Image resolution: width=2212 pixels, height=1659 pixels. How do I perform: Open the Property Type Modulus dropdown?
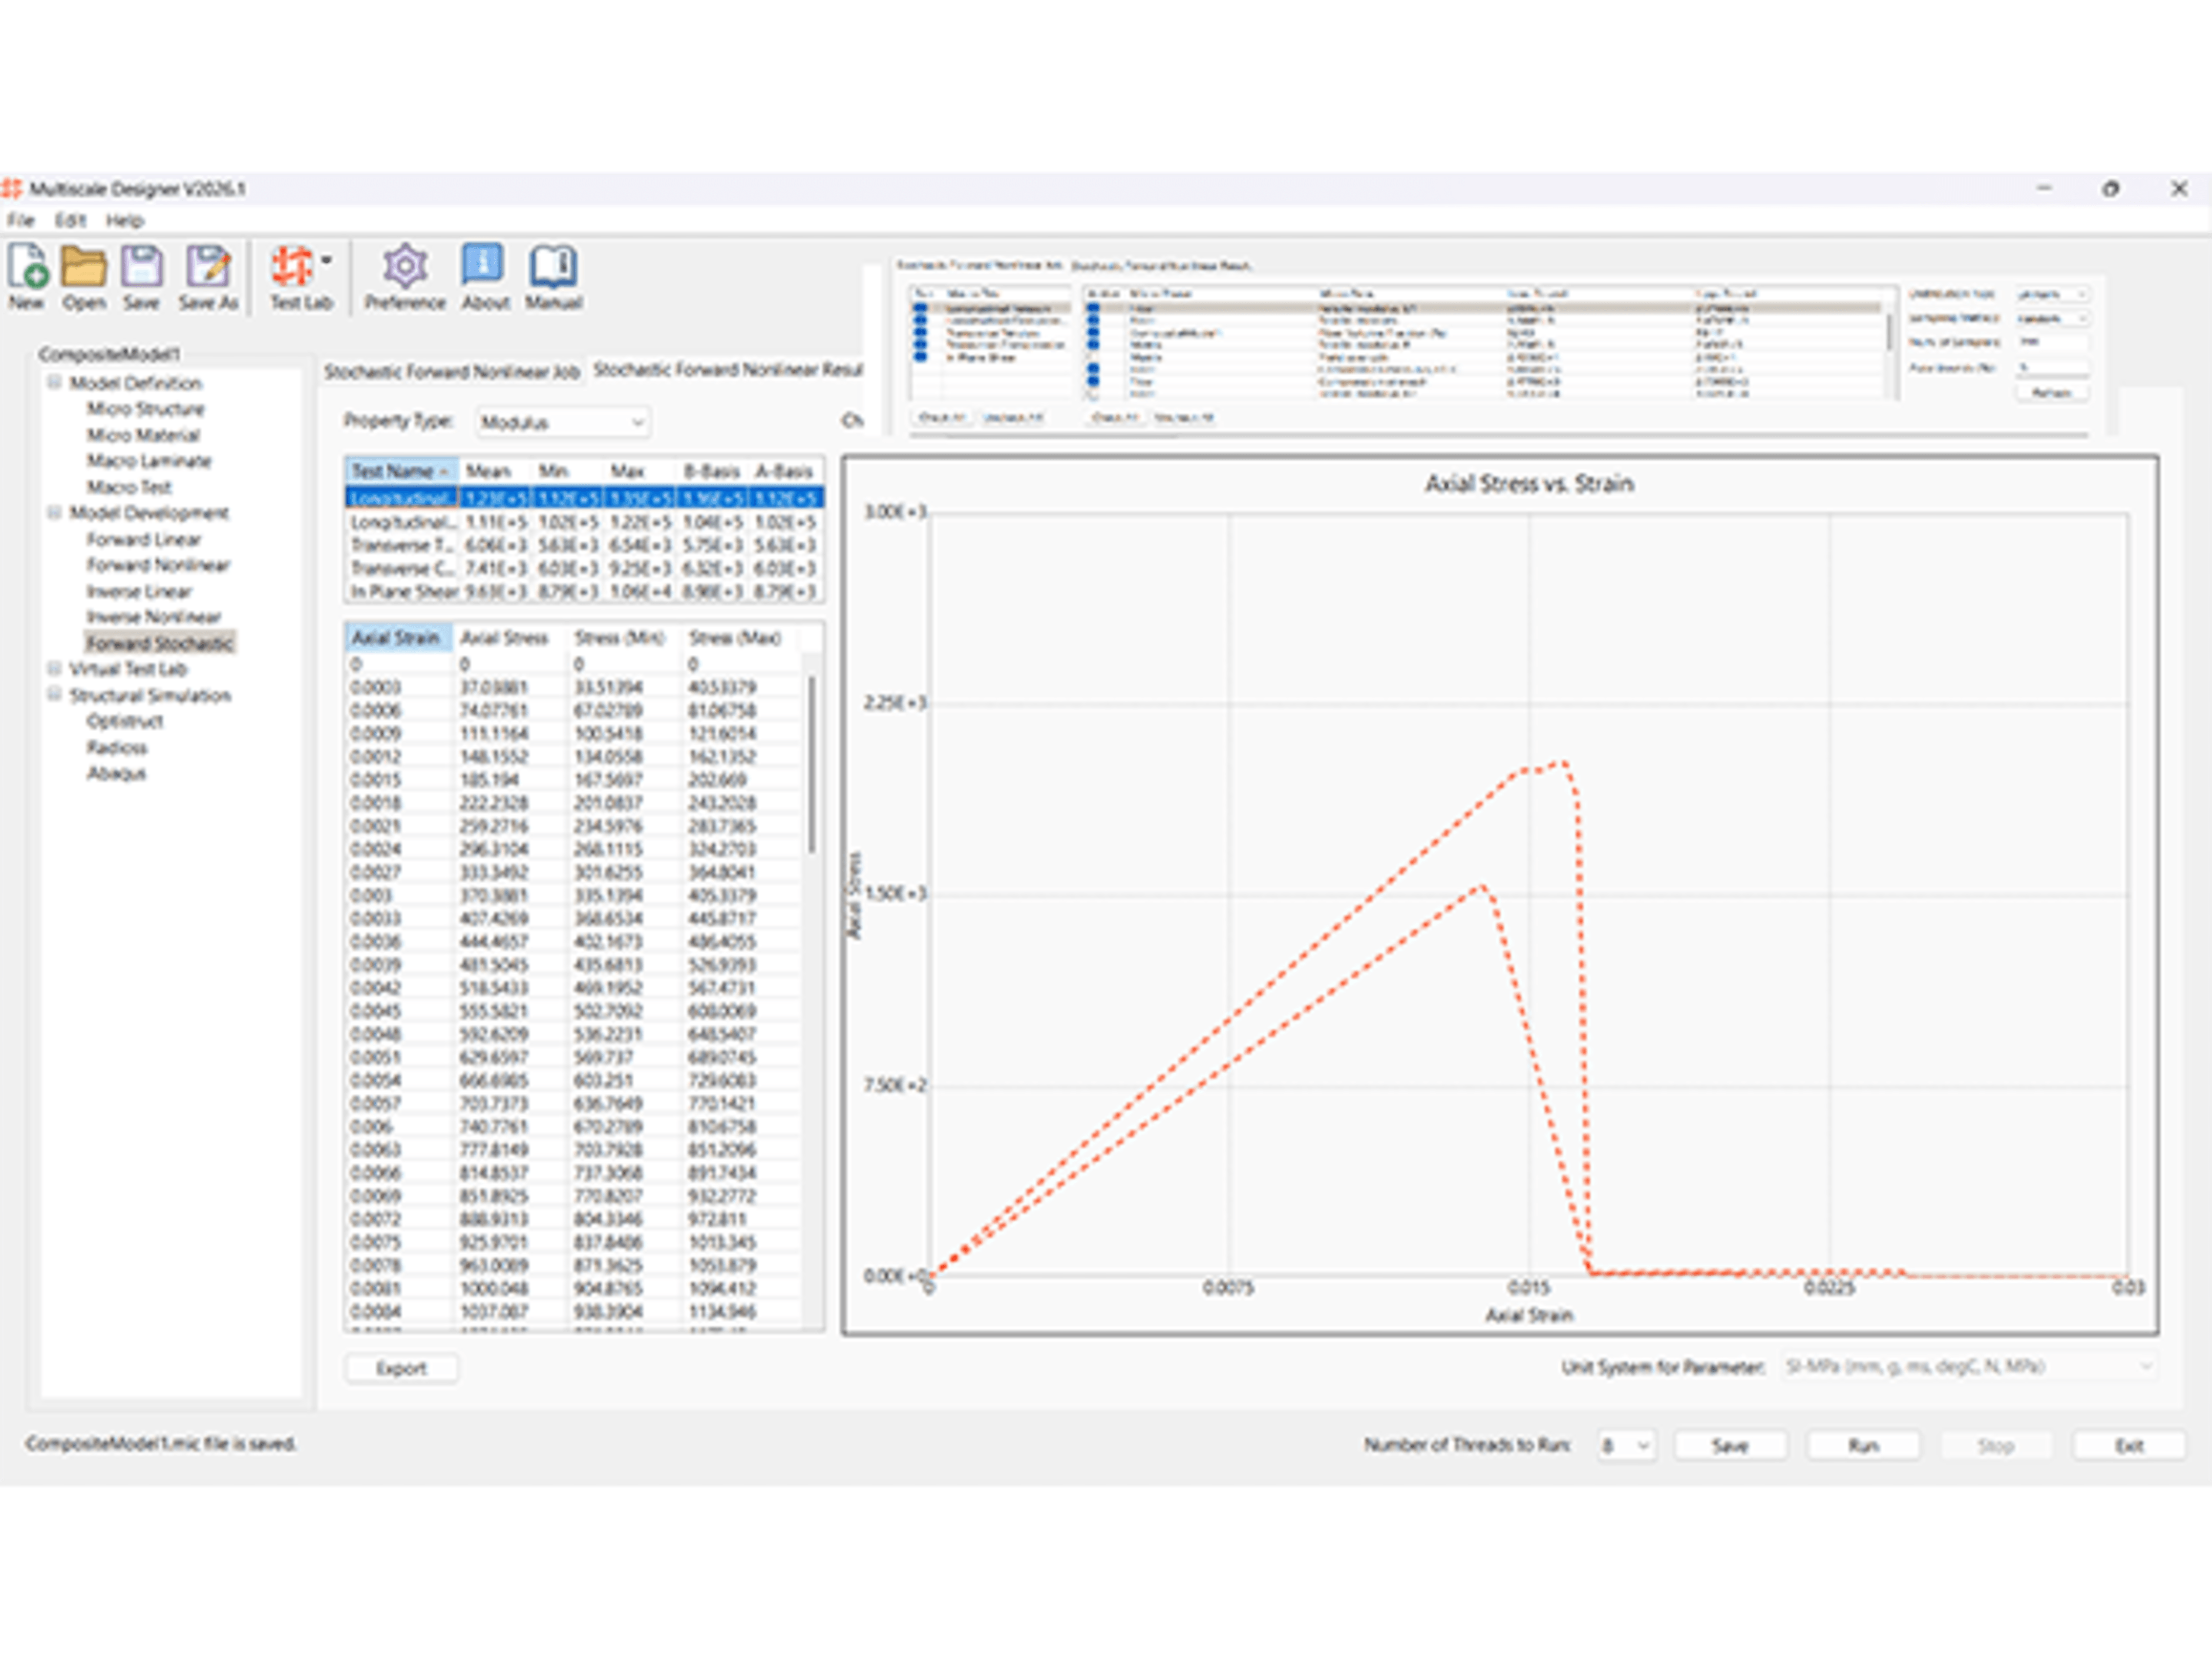(x=563, y=422)
